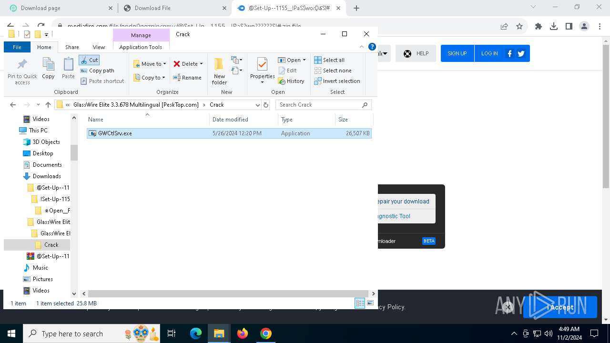Select Downloads in navigation pane
Viewport: 610px width, 343px height.
coord(47,176)
